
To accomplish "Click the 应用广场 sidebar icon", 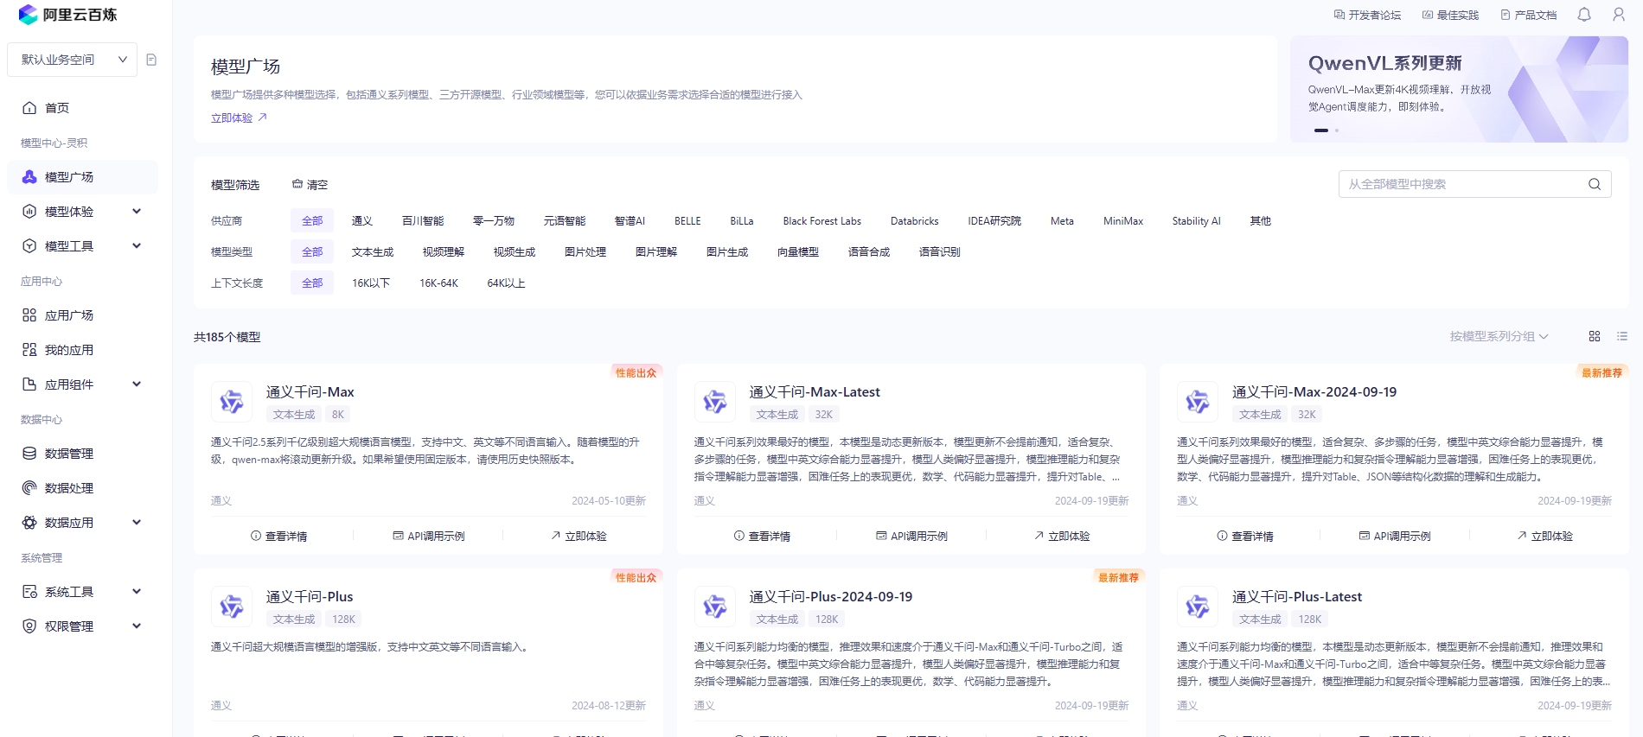I will pos(29,315).
